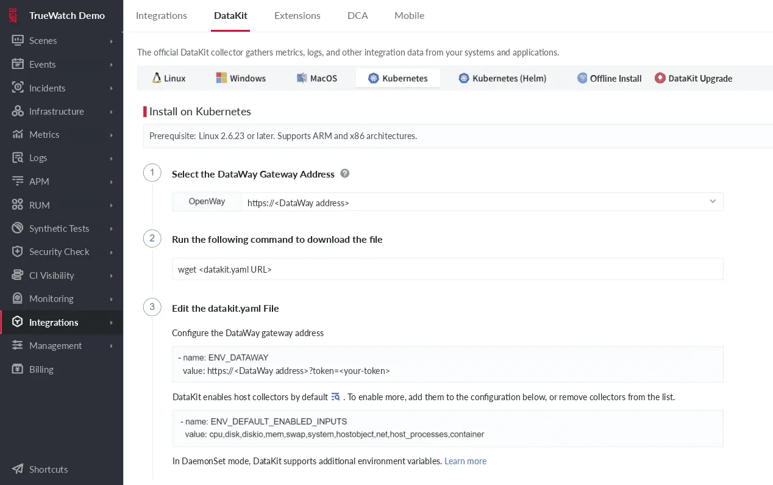Select the DataKit top tab
773x485 pixels.
pyautogui.click(x=230, y=15)
